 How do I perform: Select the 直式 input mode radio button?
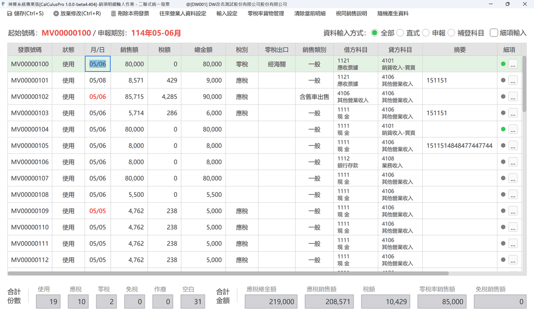pyautogui.click(x=400, y=33)
